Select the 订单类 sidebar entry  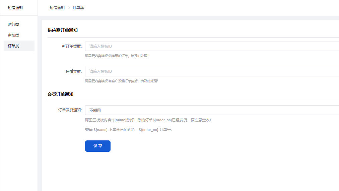click(13, 46)
